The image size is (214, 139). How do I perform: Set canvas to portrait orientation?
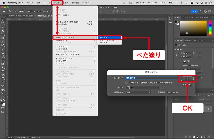pyautogui.click(x=185, y=61)
